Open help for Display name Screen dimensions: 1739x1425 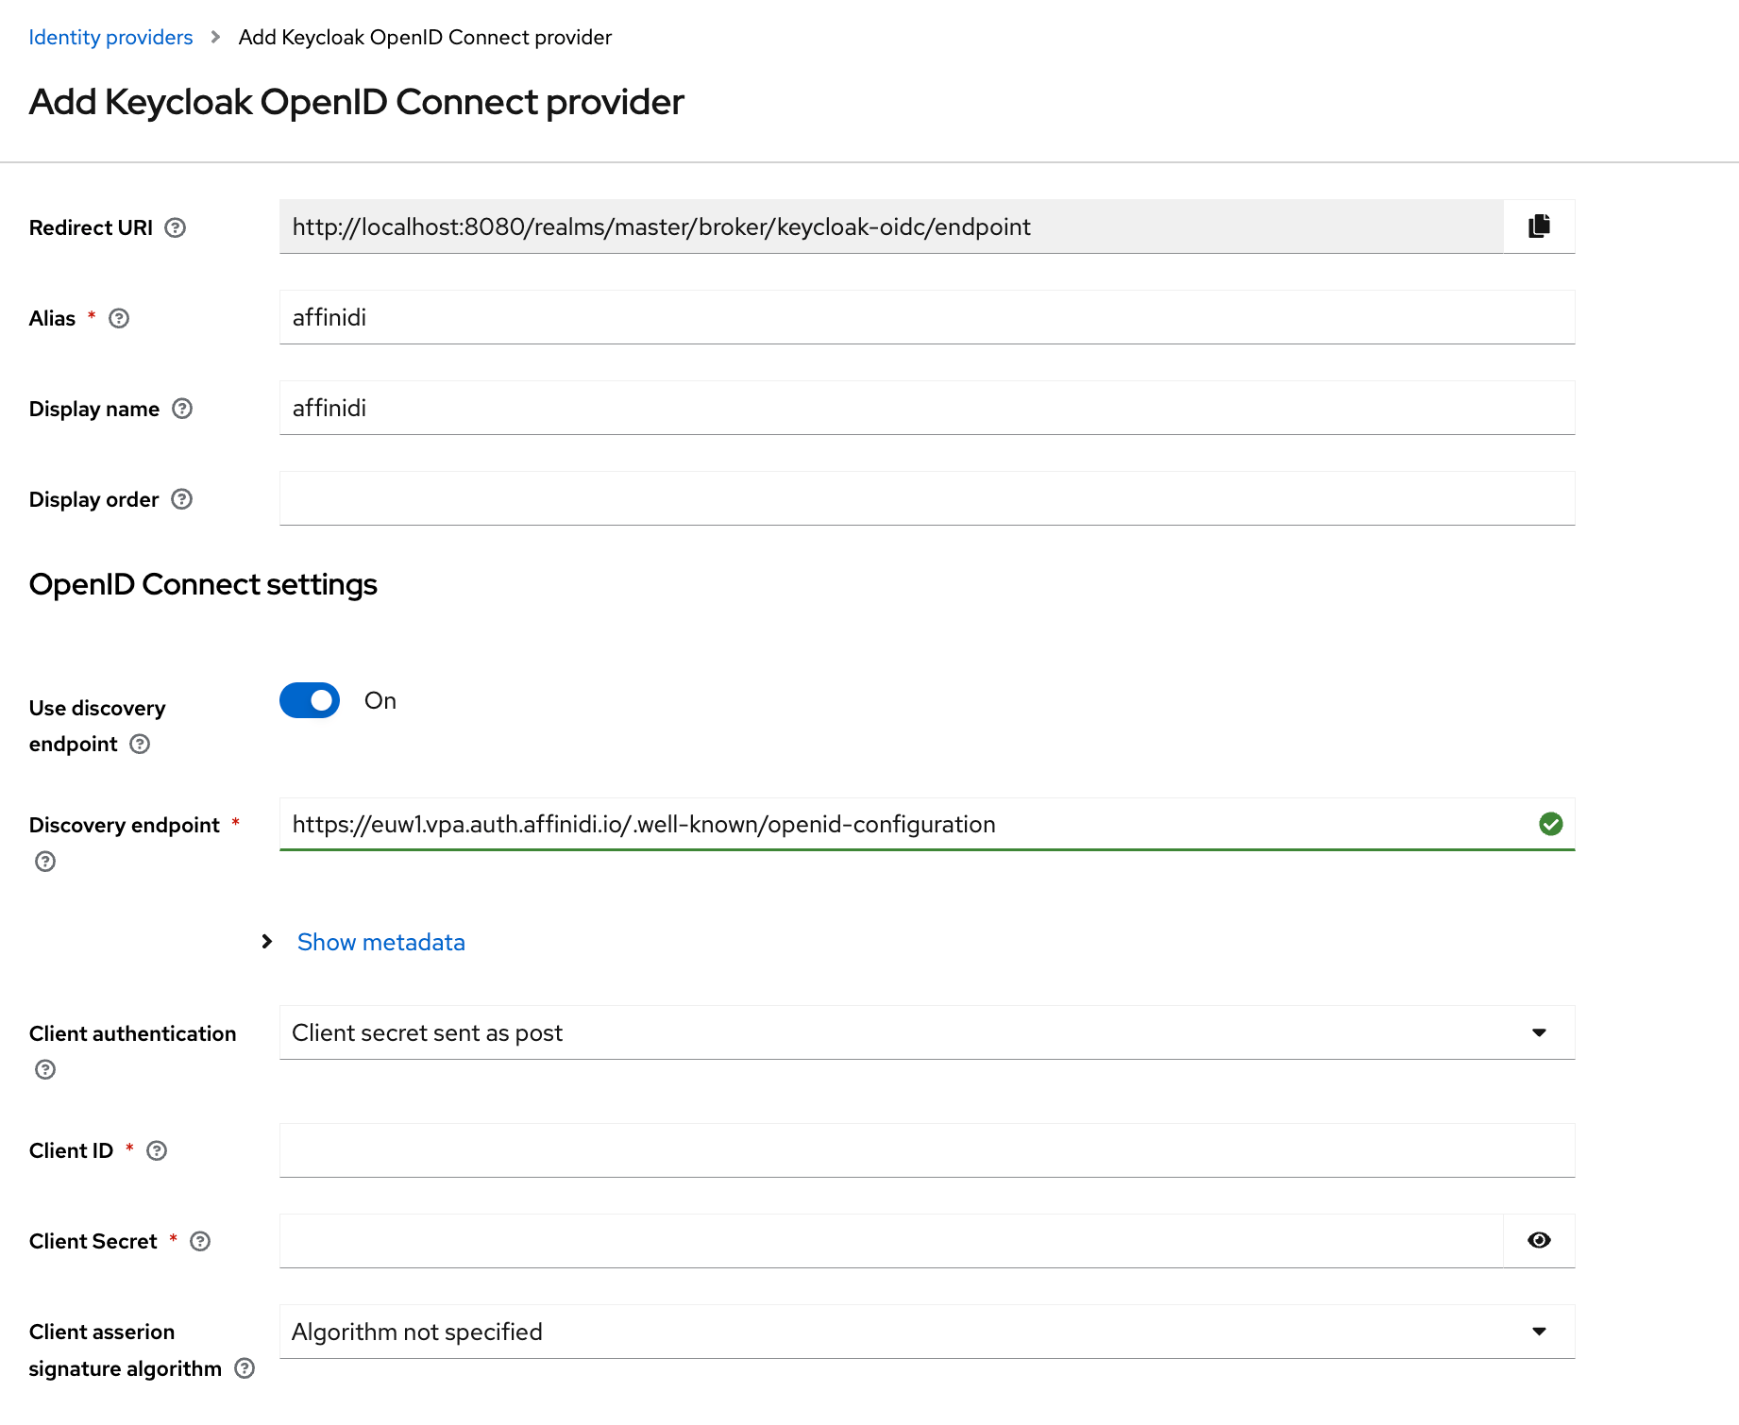point(182,409)
